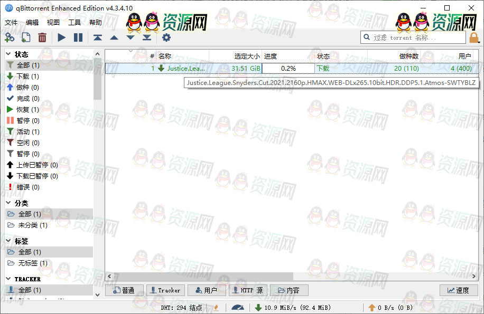Open the 工具 menu
This screenshot has width=484, height=314.
pos(74,23)
